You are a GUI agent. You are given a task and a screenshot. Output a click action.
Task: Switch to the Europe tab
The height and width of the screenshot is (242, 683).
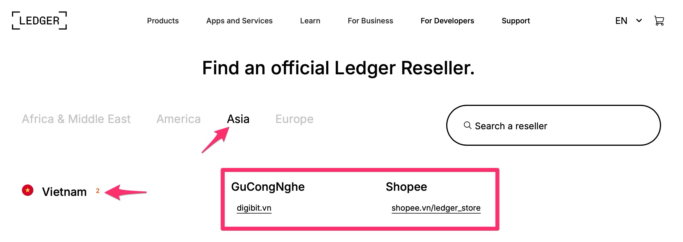click(x=294, y=119)
